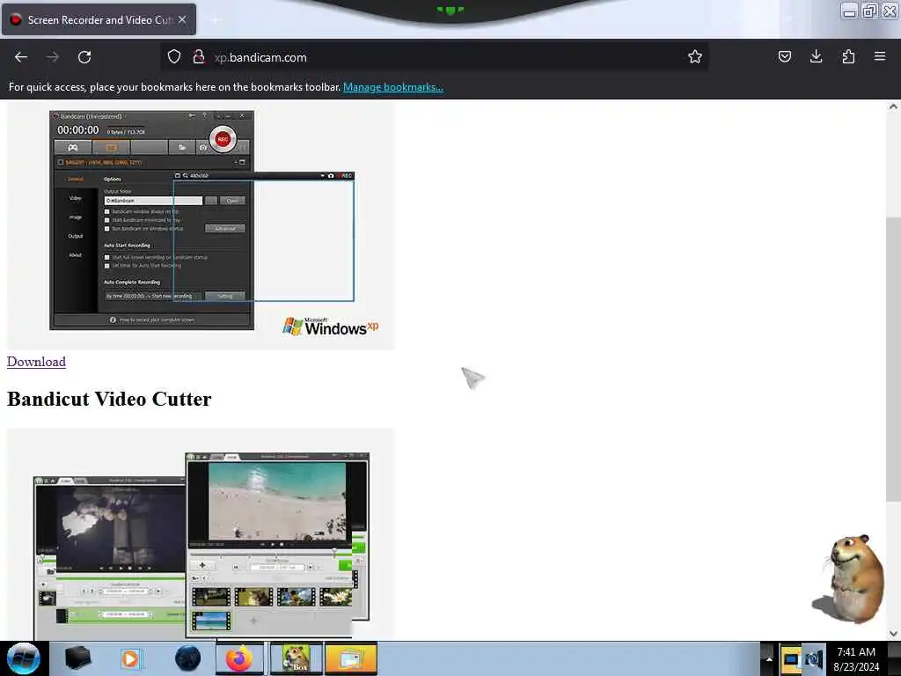Open the Manage bookmarks link

coord(393,87)
